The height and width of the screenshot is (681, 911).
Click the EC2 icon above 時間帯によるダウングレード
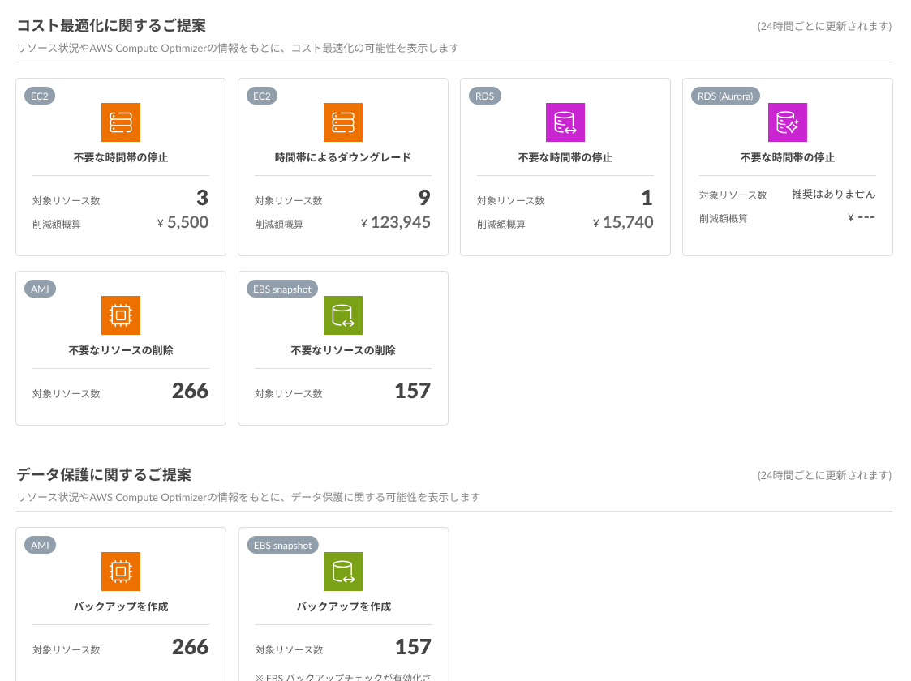[x=343, y=122]
